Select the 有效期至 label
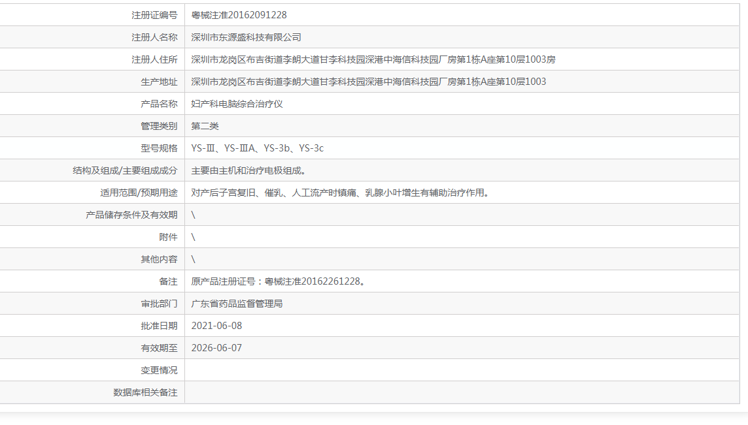Screen dimensions: 748x425 (159, 348)
